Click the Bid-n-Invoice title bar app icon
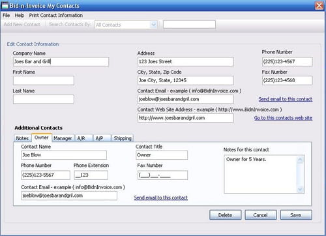Screen dimensions: 326x236 click(5, 5)
